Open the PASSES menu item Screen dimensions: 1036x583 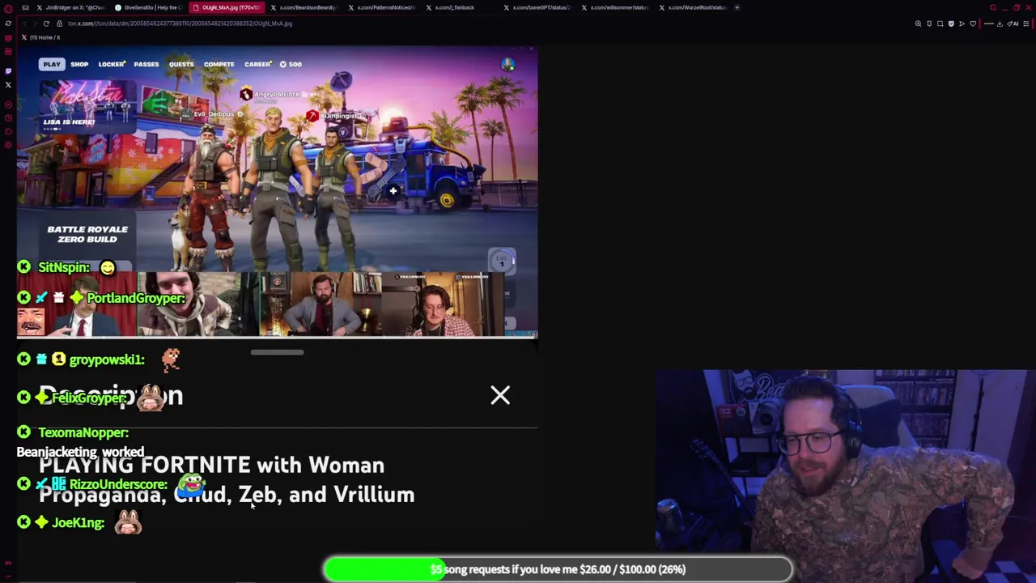click(146, 64)
